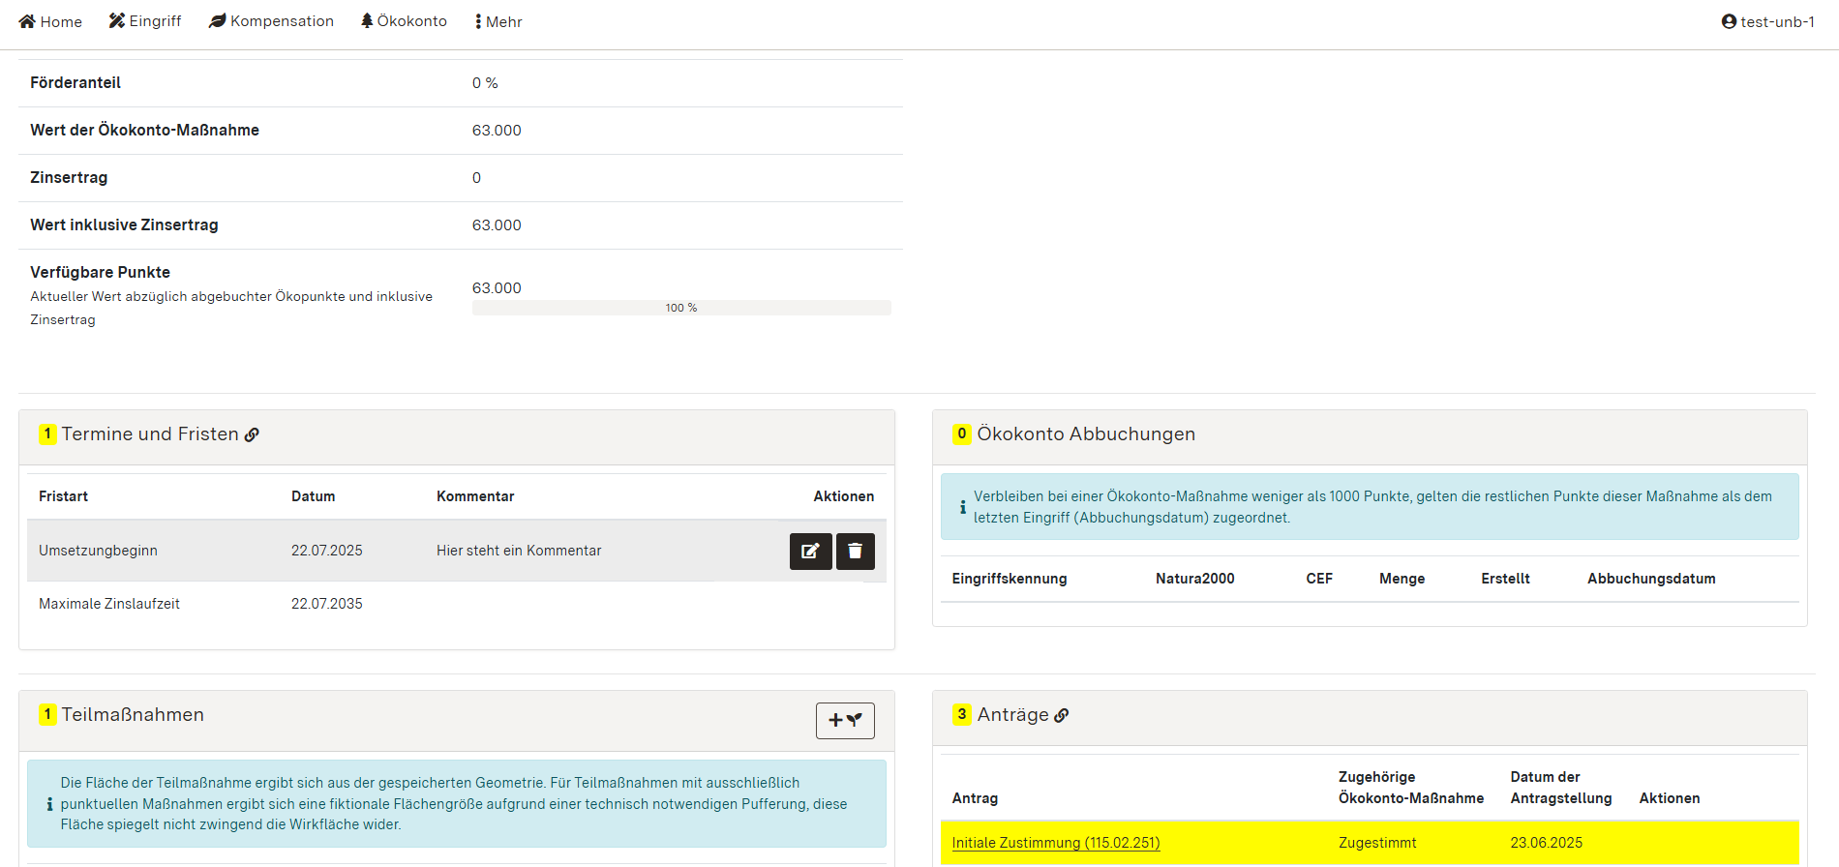Click the 100 % available points progress bar
Screen dimensions: 1839x867
[x=680, y=308]
